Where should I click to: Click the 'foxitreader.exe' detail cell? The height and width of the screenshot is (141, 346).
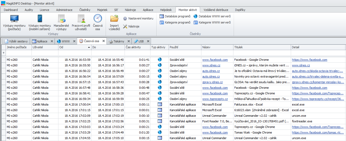(318, 121)
